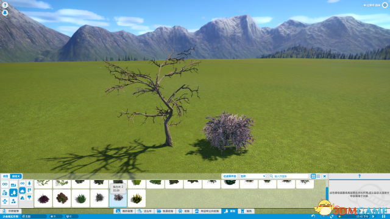The image size is (390, 219).
Task: Toggle the pause game button
Action: click(x=383, y=217)
